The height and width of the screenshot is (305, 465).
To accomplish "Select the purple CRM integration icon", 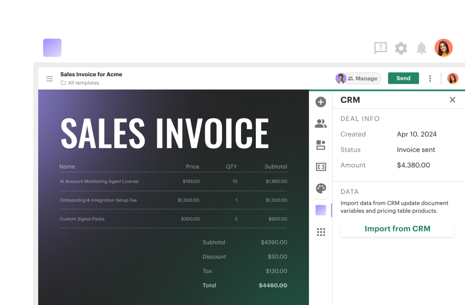I will pos(321,210).
